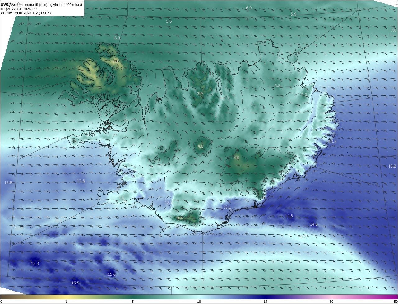Click the 13.3 value label on the east coast
The image size is (398, 304).
click(332, 141)
